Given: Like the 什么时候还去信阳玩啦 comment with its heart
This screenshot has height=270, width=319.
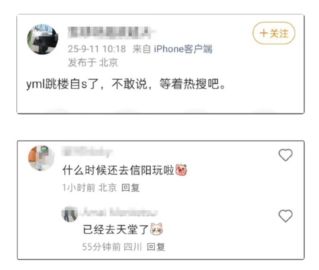Looking at the screenshot, I should 286,155.
